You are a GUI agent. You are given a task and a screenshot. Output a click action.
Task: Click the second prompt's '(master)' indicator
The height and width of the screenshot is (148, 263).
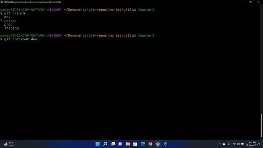coord(146,35)
